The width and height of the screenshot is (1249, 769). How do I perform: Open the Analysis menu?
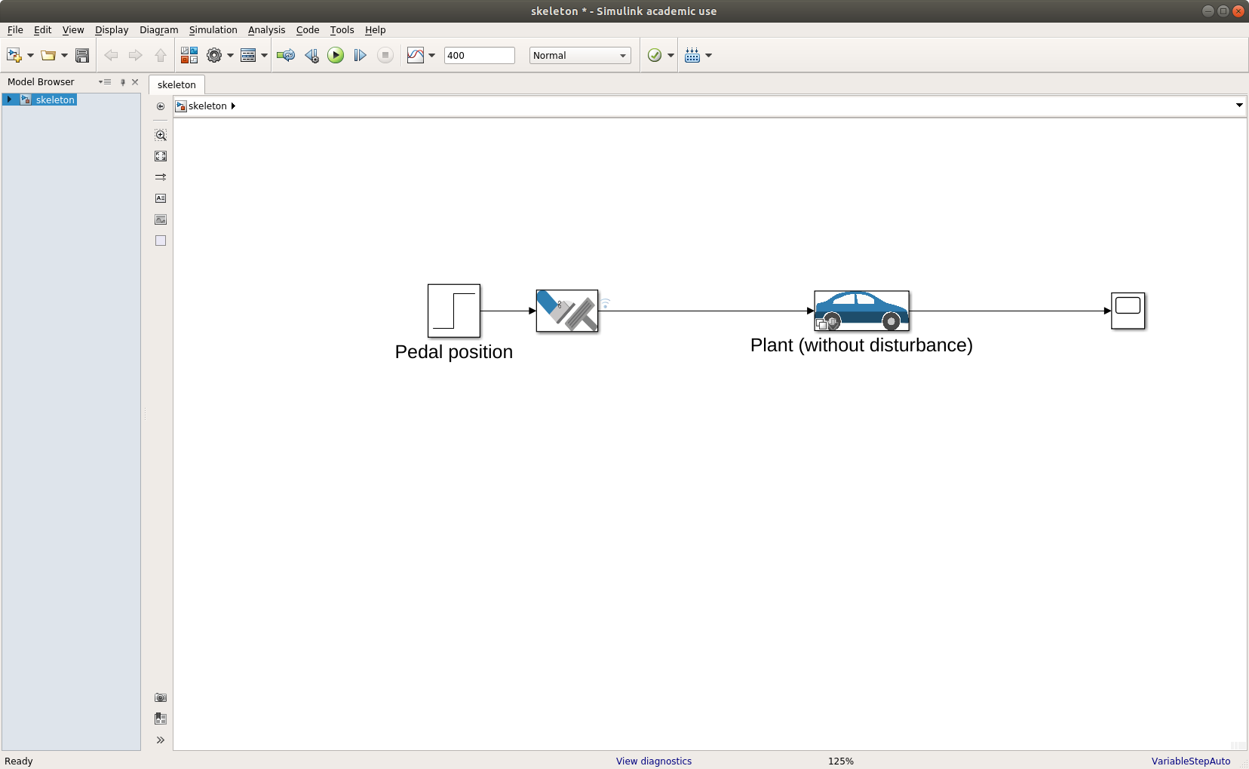click(x=266, y=30)
